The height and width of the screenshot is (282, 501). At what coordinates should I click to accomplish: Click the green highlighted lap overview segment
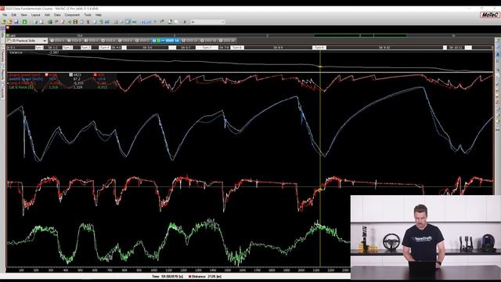(x=360, y=35)
